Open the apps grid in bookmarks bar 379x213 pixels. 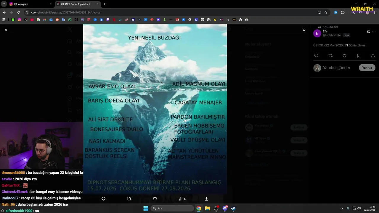4,20
